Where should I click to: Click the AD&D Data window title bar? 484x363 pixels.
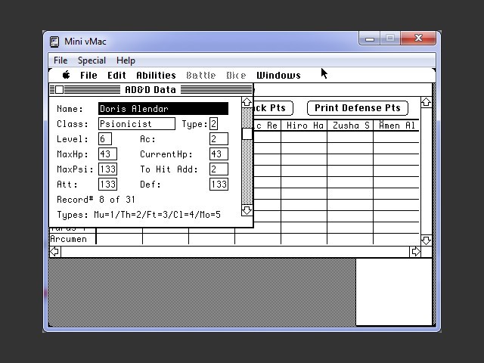pos(151,90)
